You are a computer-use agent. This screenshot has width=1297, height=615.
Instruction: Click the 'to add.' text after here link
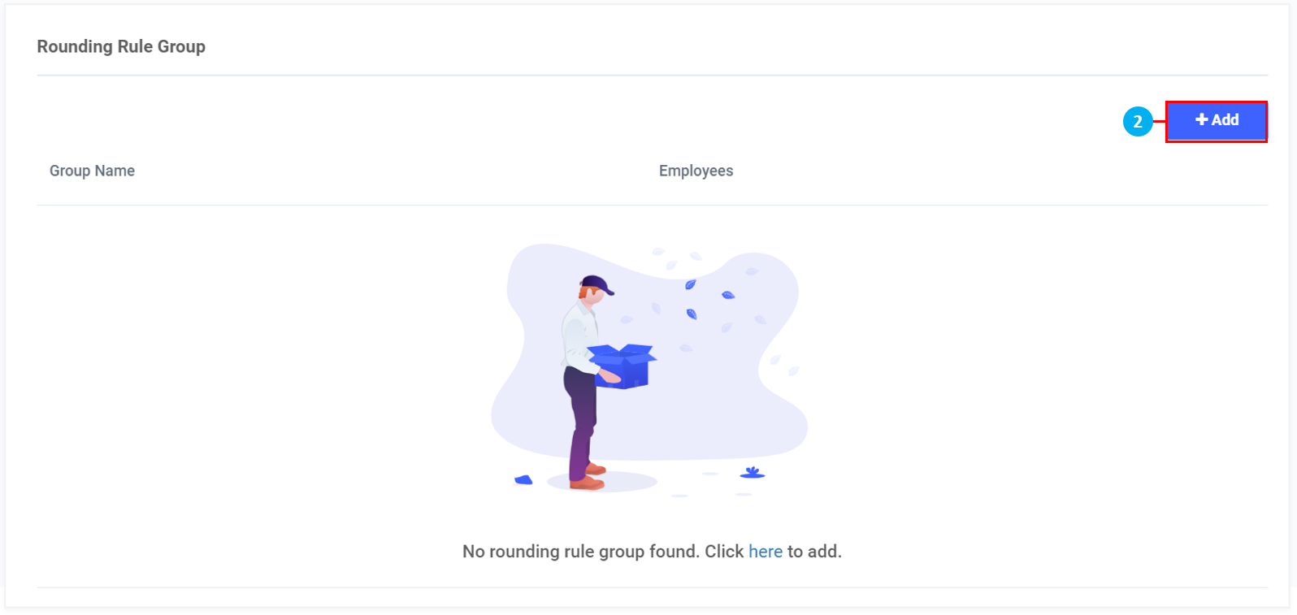pyautogui.click(x=814, y=552)
